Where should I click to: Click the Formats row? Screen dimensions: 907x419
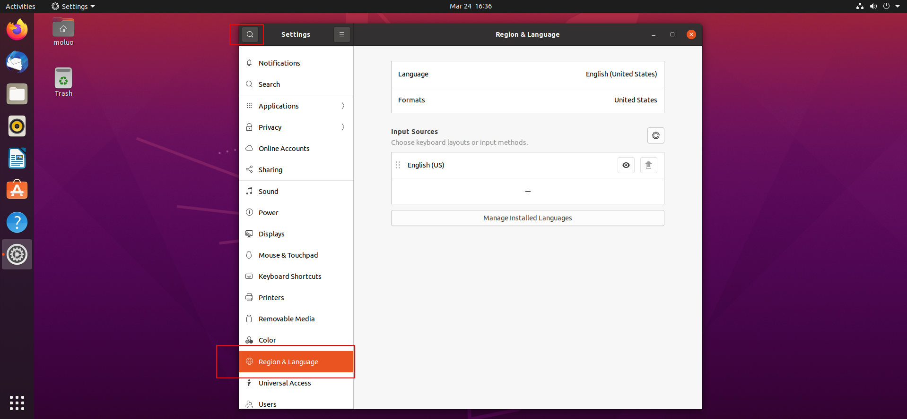click(x=527, y=100)
